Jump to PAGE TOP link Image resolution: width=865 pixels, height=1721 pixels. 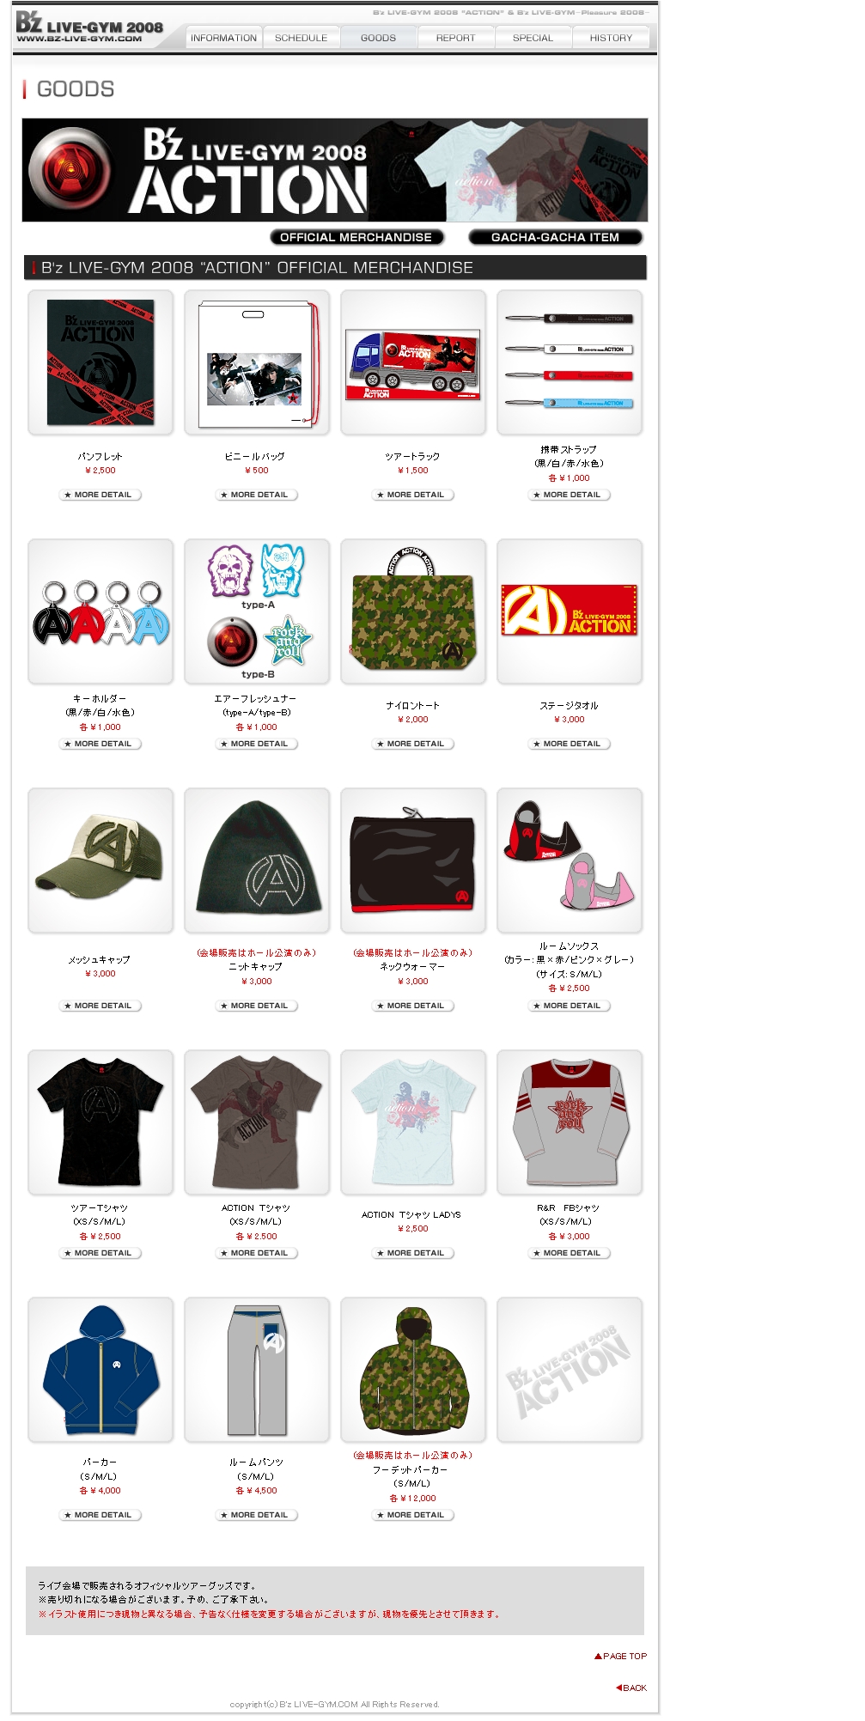[621, 1656]
